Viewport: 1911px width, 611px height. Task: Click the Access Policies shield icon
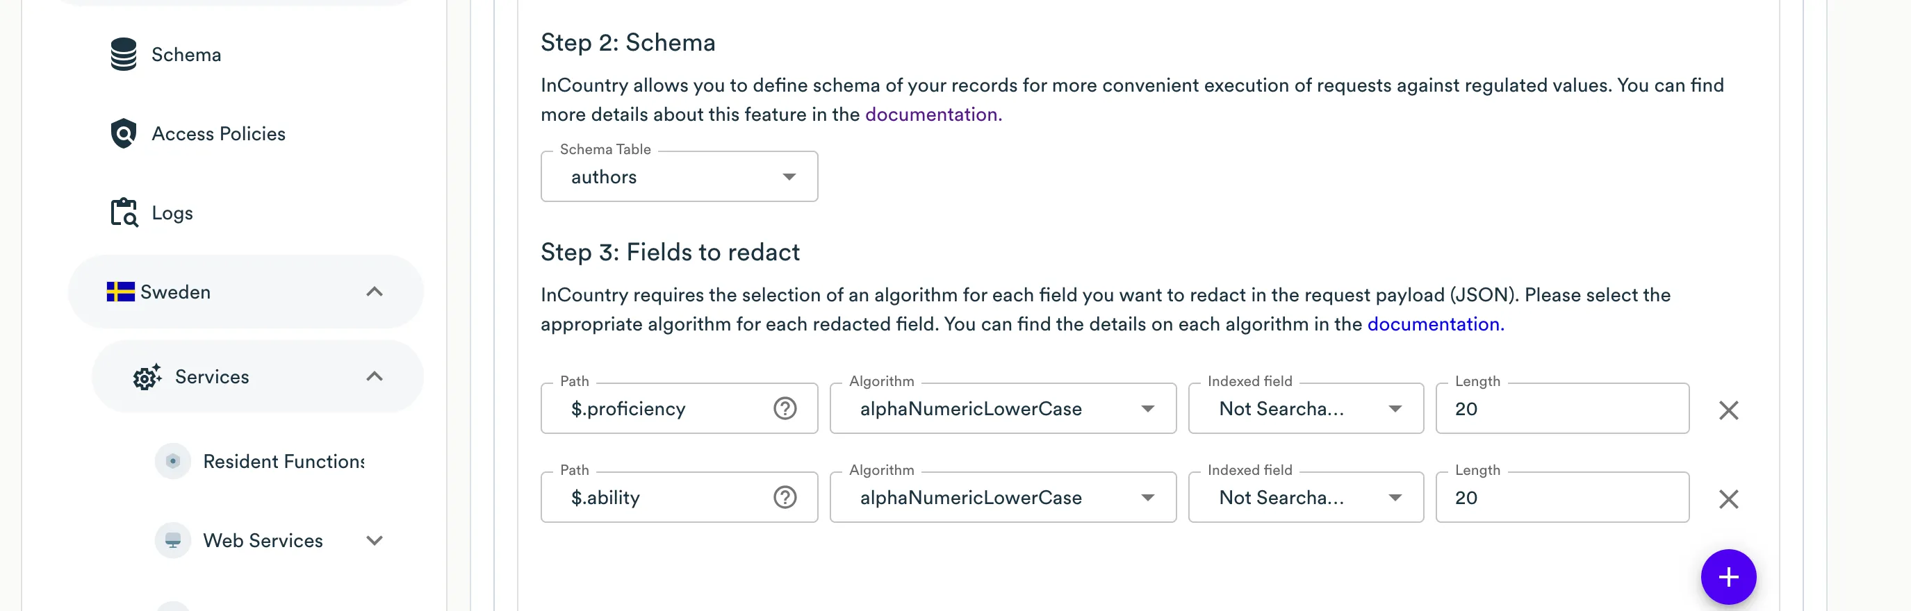tap(124, 133)
